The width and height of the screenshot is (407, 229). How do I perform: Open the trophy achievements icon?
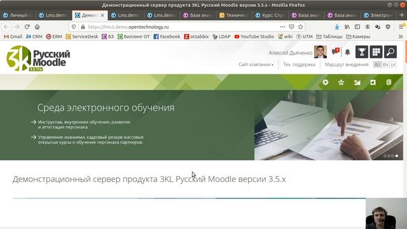point(362,52)
